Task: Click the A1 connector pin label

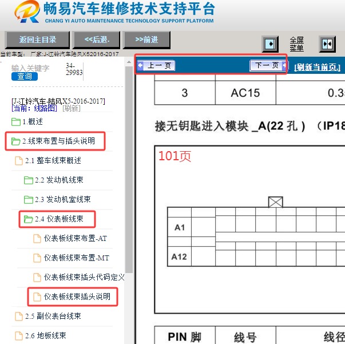Action: [x=180, y=227]
